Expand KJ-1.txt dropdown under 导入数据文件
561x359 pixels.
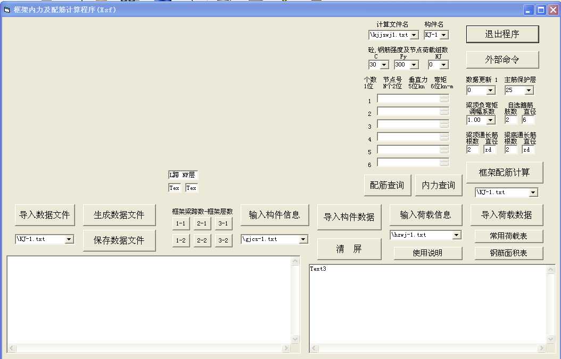(69, 239)
